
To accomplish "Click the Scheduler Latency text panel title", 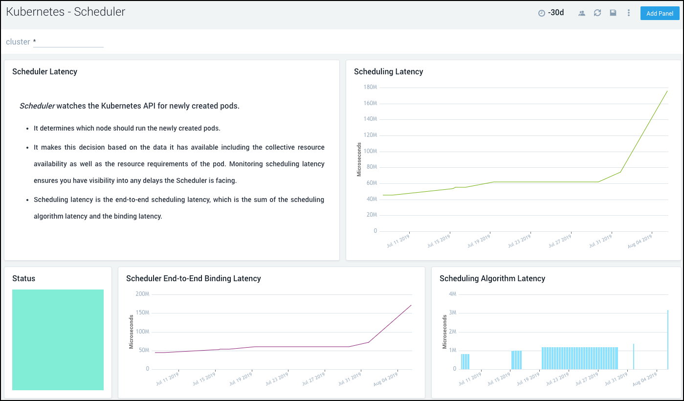I will (44, 72).
